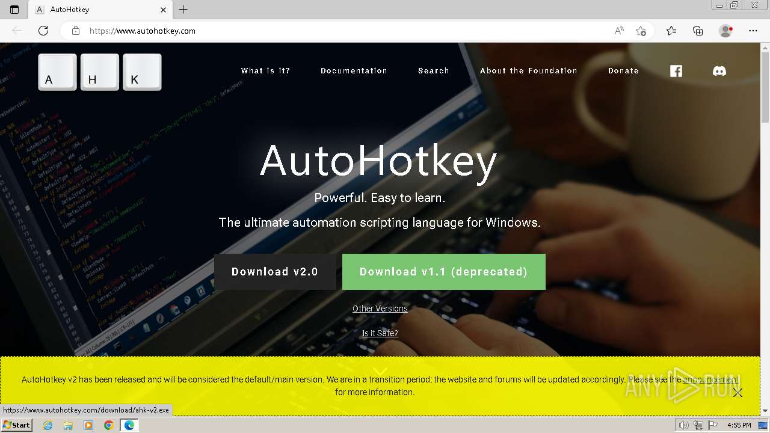Open the Other Versions link

tap(380, 309)
